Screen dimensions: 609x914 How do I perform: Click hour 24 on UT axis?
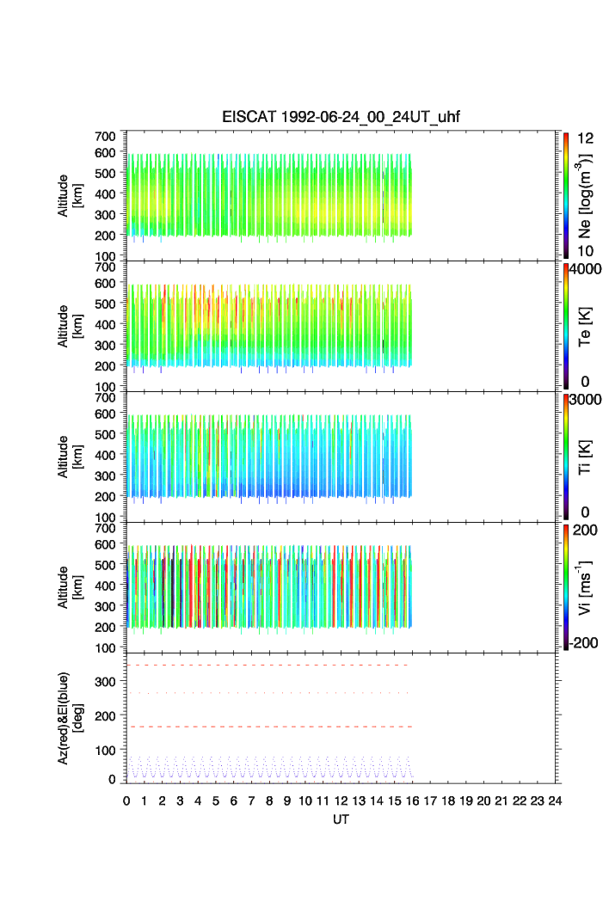[x=555, y=801]
